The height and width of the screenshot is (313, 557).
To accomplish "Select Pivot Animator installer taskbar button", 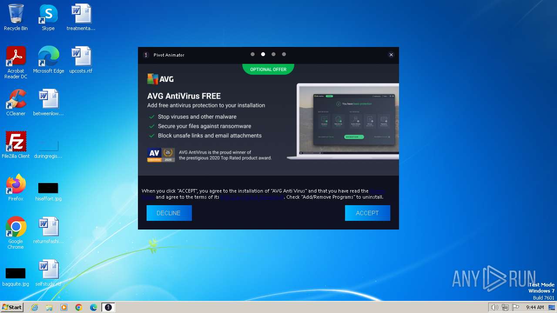I will (x=108, y=307).
